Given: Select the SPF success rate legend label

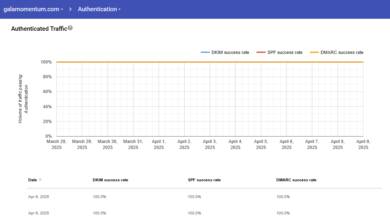Looking at the screenshot, I should coord(285,52).
